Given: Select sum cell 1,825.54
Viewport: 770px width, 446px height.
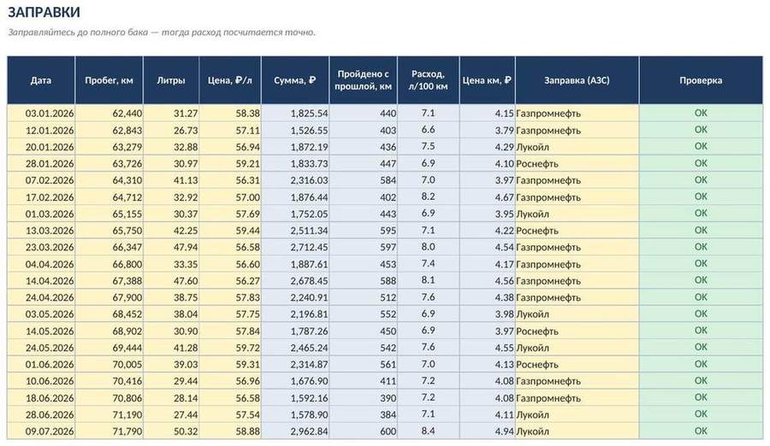Looking at the screenshot, I should [x=295, y=114].
